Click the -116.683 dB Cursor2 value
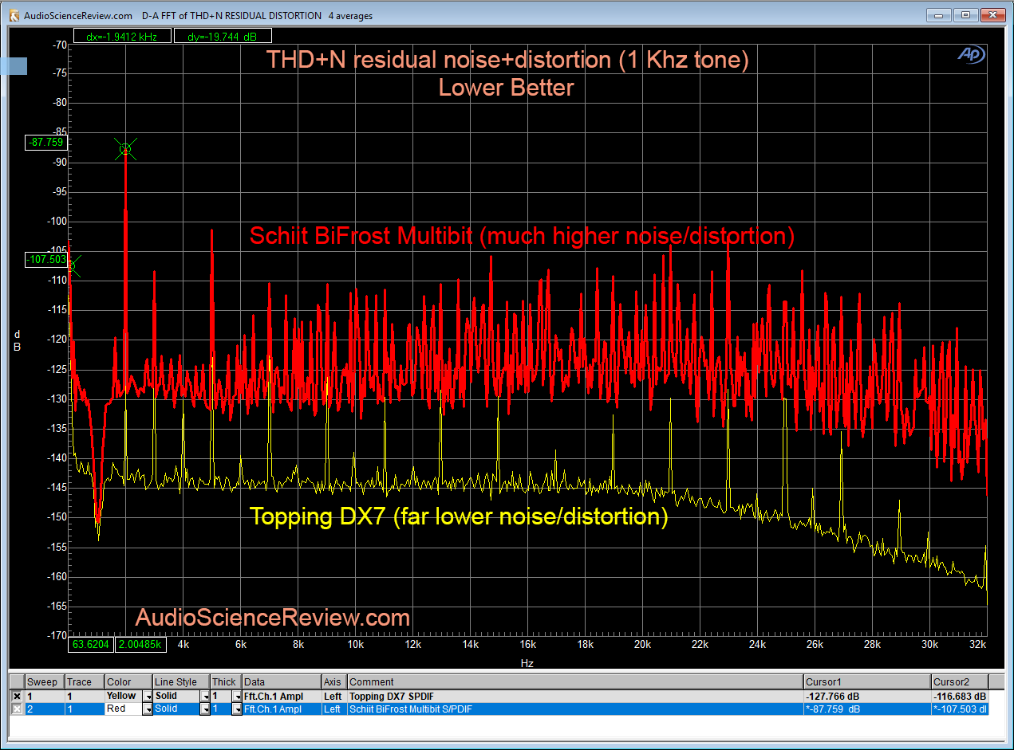The image size is (1014, 750). tap(961, 696)
